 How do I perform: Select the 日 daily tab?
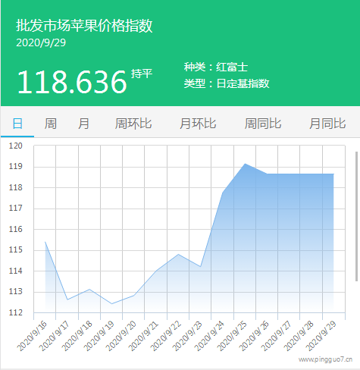tap(17, 124)
